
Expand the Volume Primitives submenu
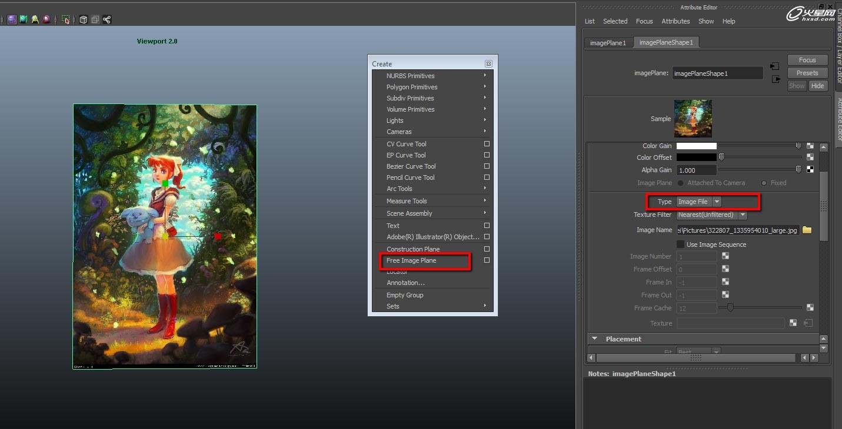point(433,109)
